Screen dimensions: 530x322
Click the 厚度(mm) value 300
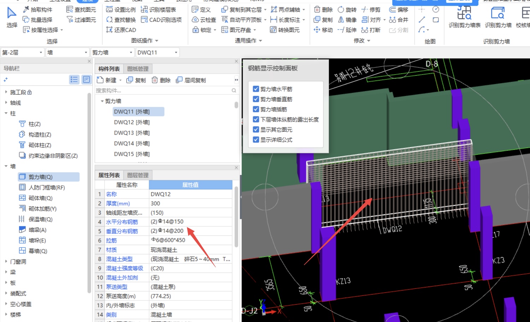click(x=190, y=203)
